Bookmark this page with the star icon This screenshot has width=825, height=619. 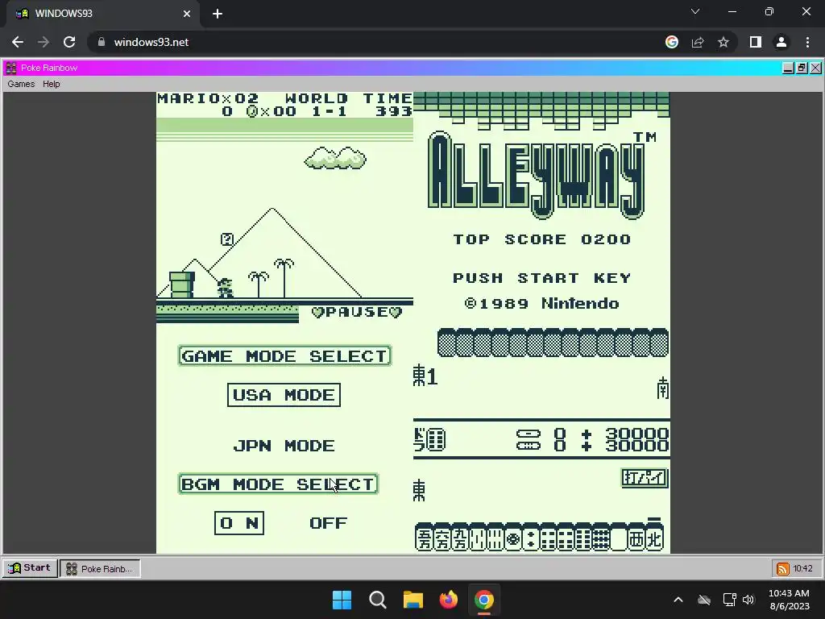(x=723, y=42)
